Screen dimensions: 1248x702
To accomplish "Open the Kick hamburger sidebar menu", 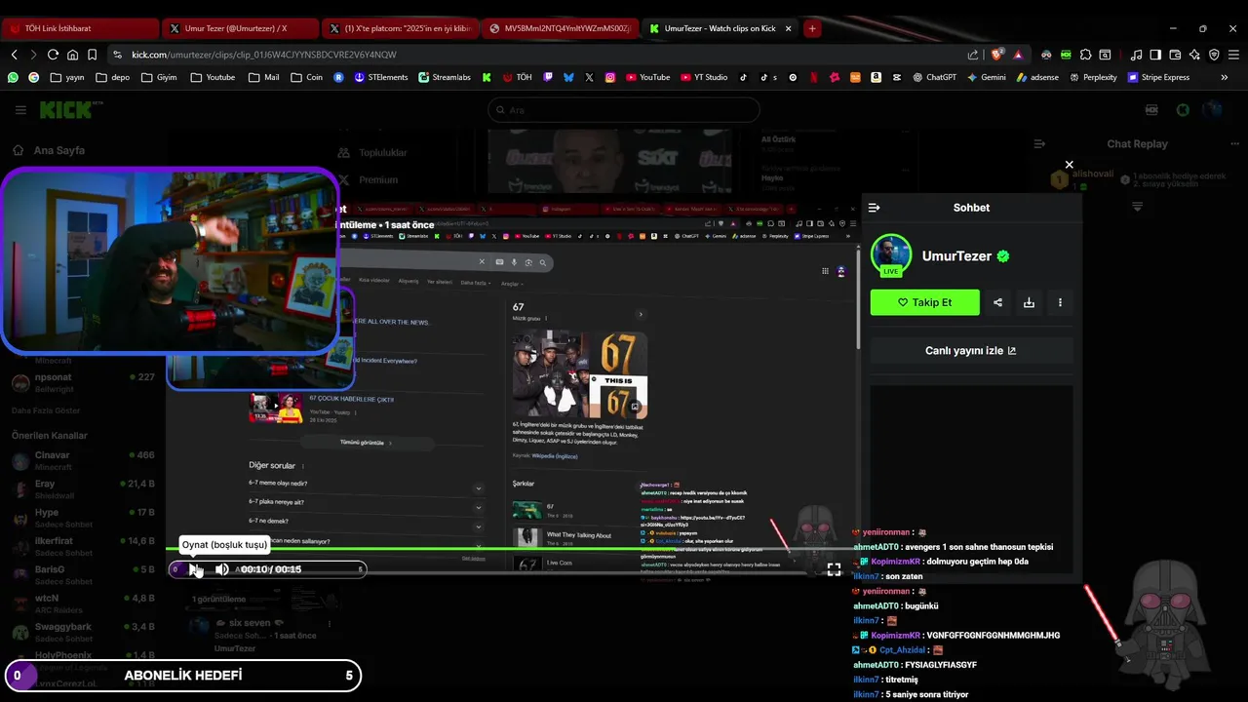I will click(x=20, y=110).
